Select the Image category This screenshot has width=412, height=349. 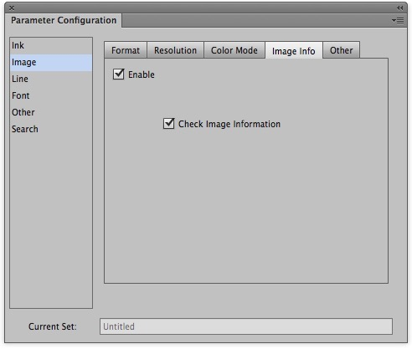(x=51, y=62)
